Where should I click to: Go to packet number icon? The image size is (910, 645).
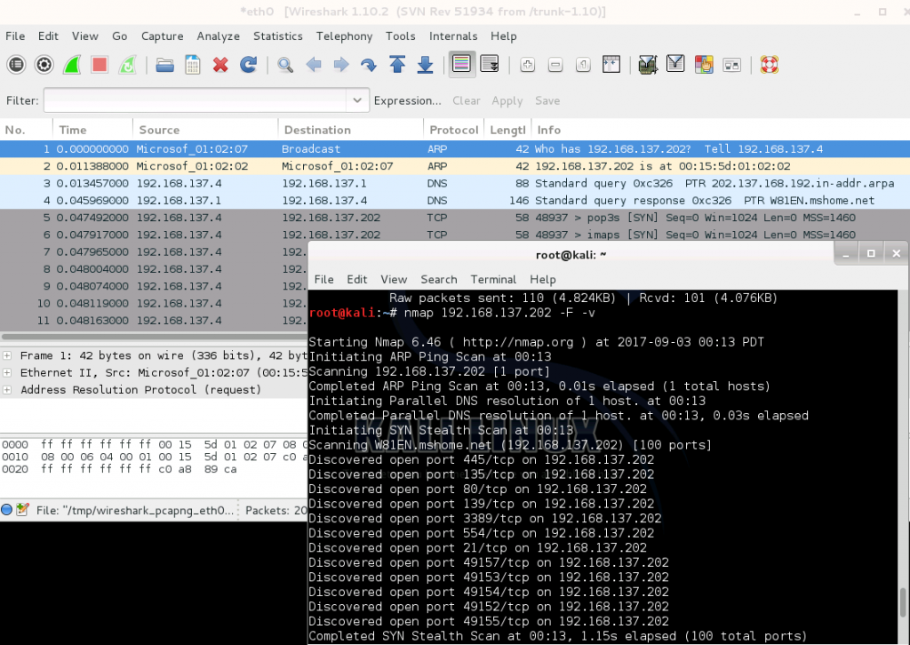coord(369,64)
